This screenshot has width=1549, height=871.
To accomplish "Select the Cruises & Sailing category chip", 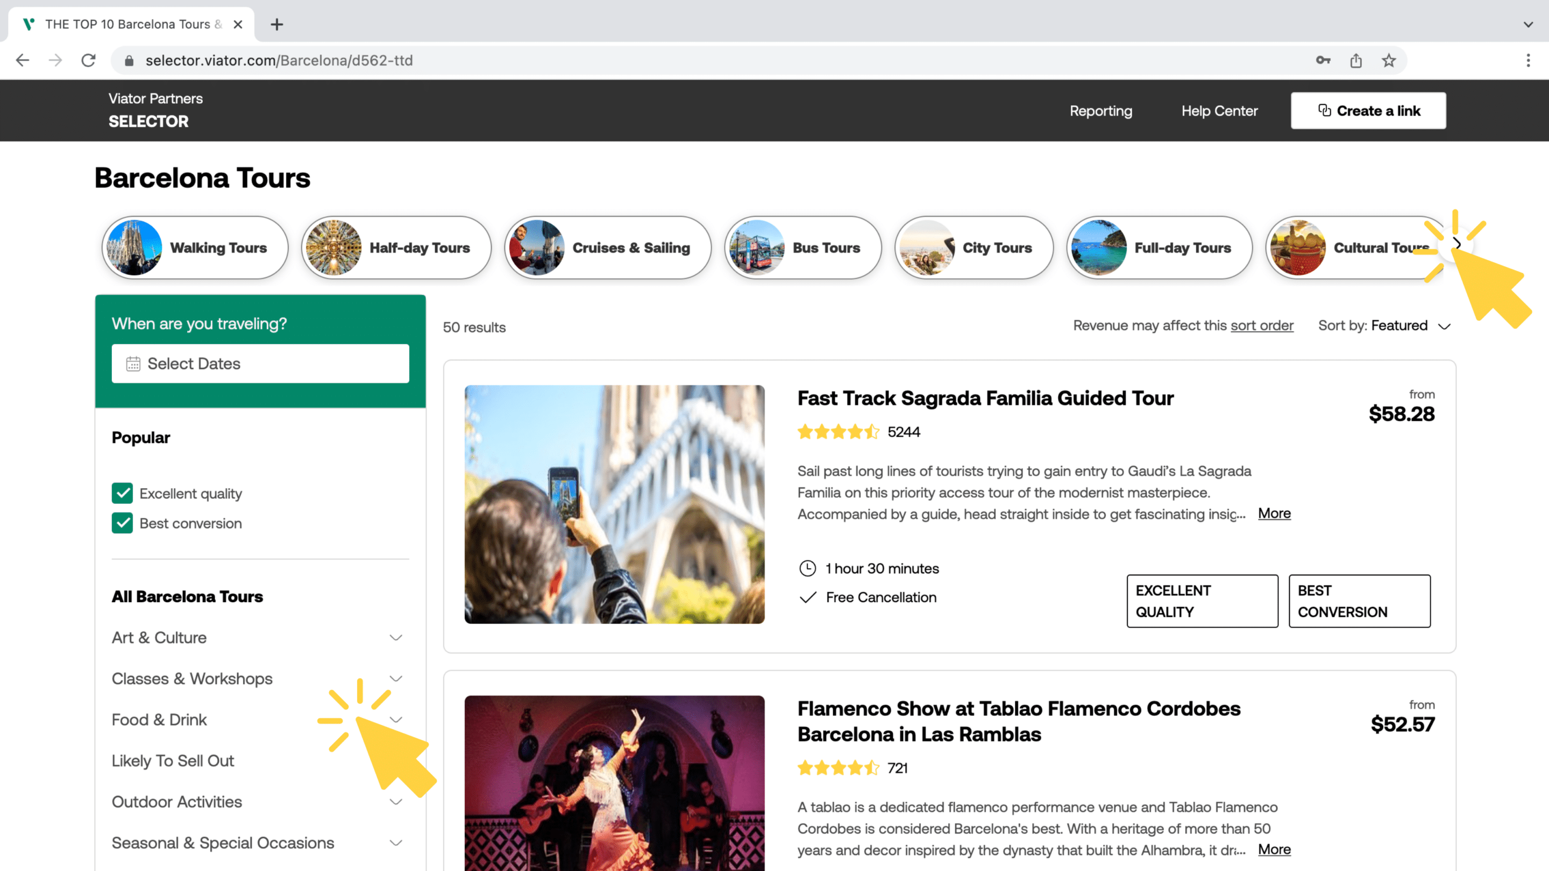I will (x=607, y=248).
